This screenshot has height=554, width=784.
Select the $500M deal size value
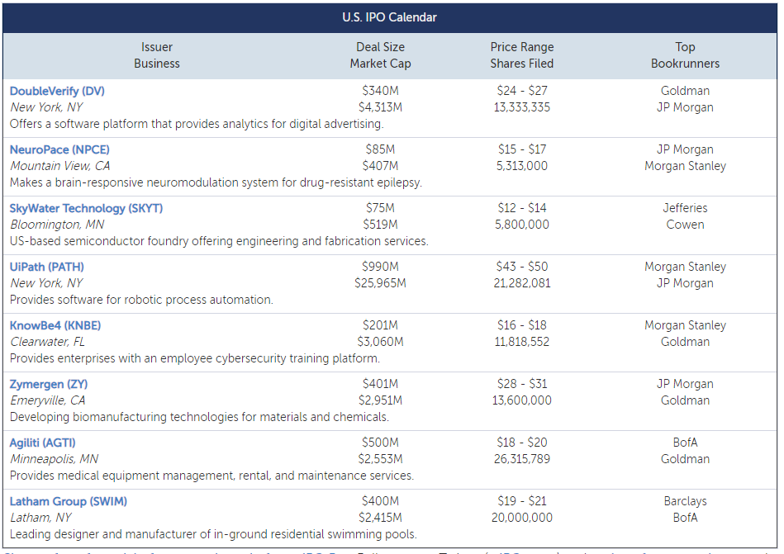(381, 443)
